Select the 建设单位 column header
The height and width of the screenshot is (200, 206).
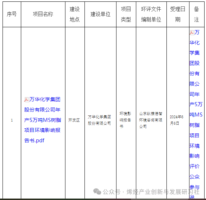click(101, 14)
